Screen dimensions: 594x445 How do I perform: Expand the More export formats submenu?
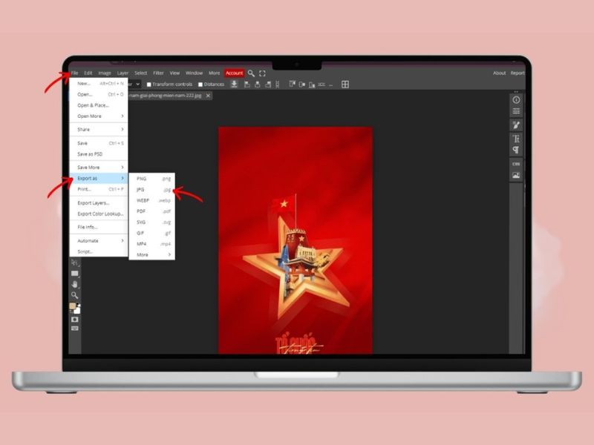coord(152,255)
